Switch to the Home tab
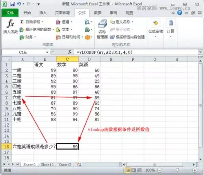The width and height of the screenshot is (204, 175). (27, 13)
